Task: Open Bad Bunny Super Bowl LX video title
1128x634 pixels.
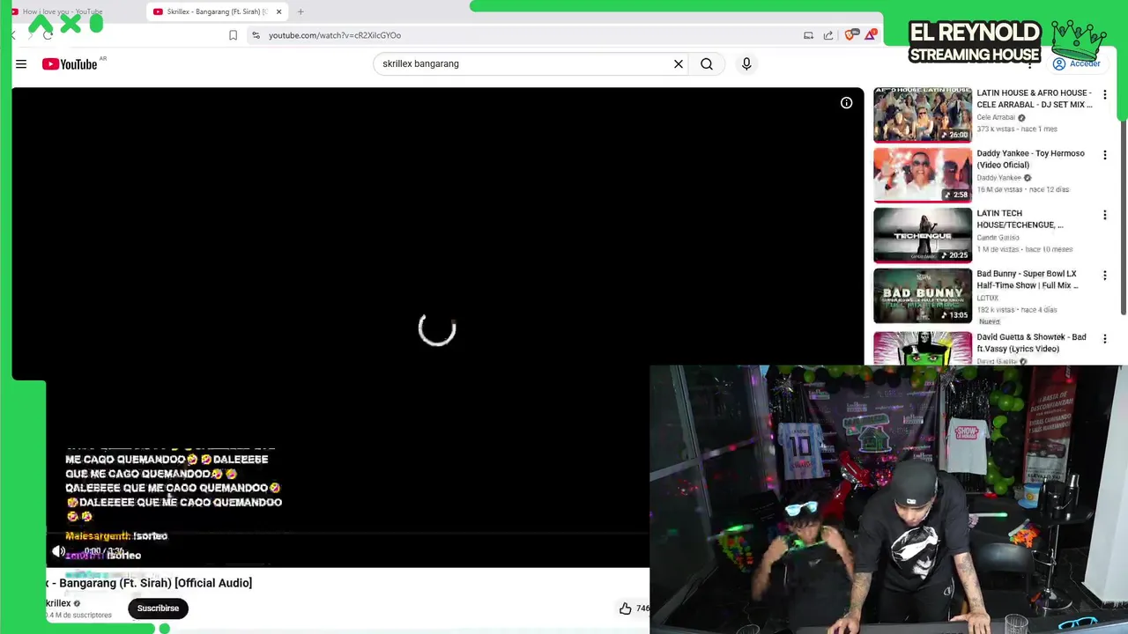Action: [1028, 279]
